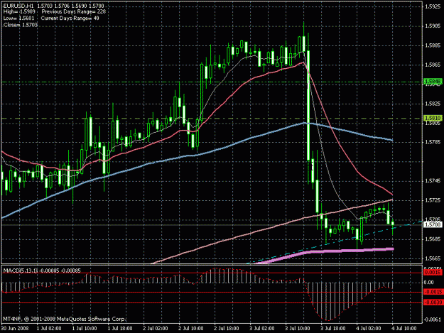444x333 pixels.
Task: Click the 3 Jul 02:00 time label
Action: click(262, 328)
